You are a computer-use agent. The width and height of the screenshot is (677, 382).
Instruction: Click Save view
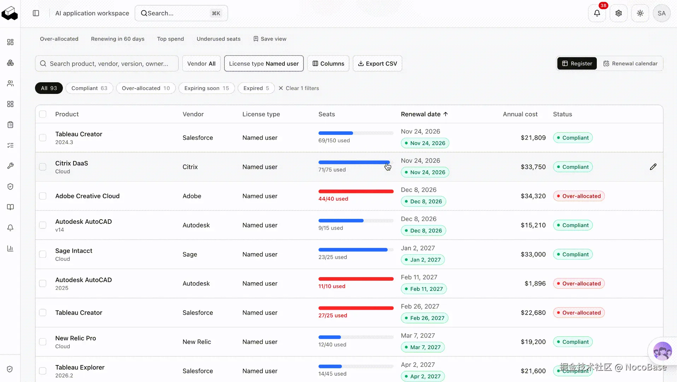coord(270,39)
